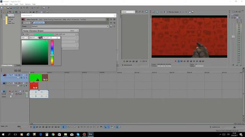Open the Preview (Auto) quality dropdown
This screenshot has height=137, width=245.
pyautogui.click(x=175, y=12)
